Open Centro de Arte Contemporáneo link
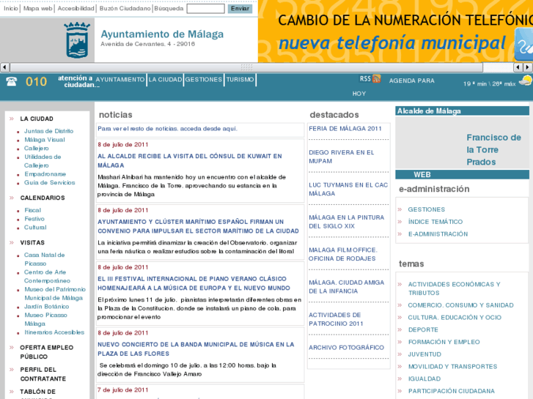Screen dimensions: 533x399 point(47,277)
